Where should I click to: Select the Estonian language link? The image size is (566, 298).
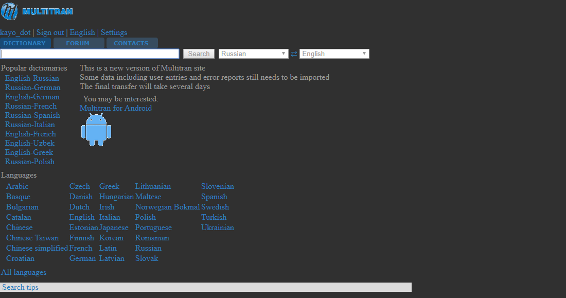83,227
